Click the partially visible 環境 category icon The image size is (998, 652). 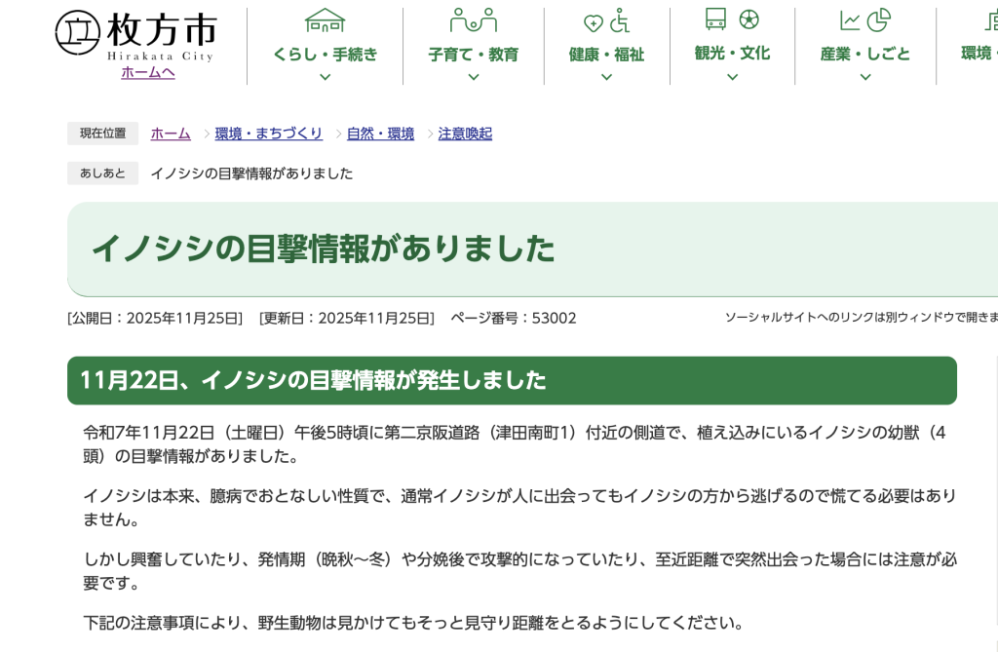(989, 20)
